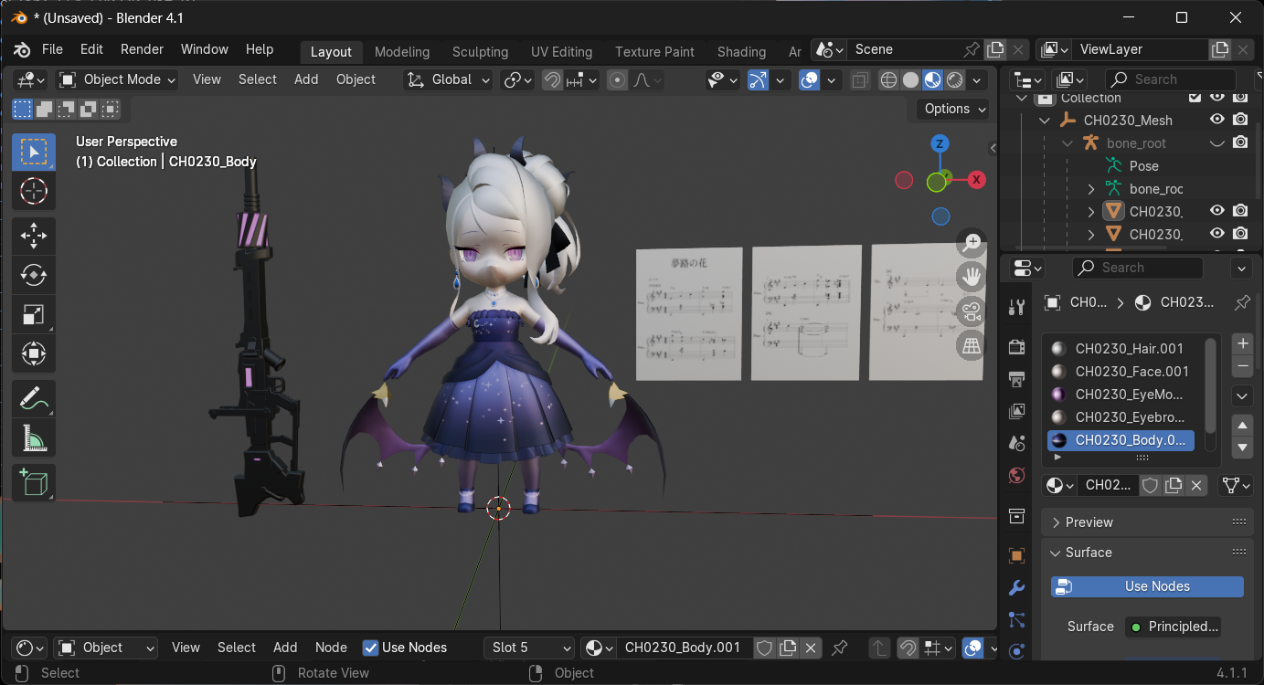Switch to rendered viewport shading

(x=954, y=79)
